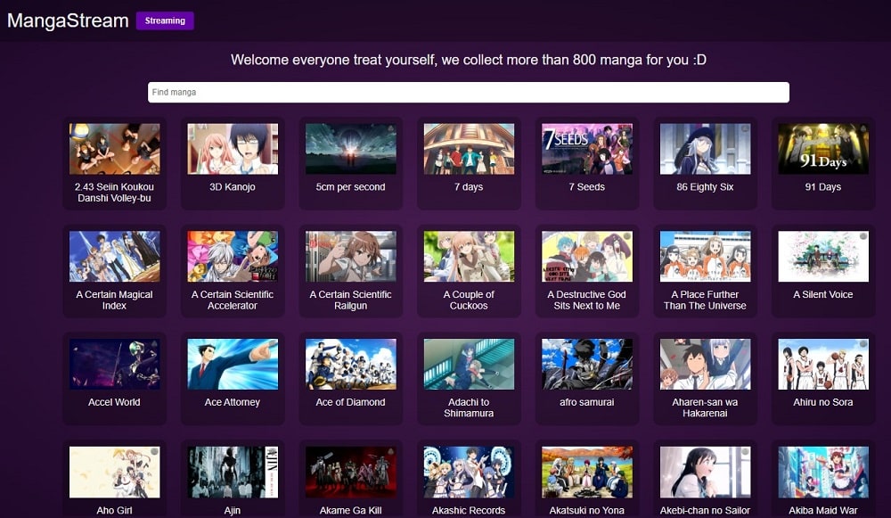Click the 'Ahiru no Sora' title text
The width and height of the screenshot is (891, 518).
coord(823,402)
